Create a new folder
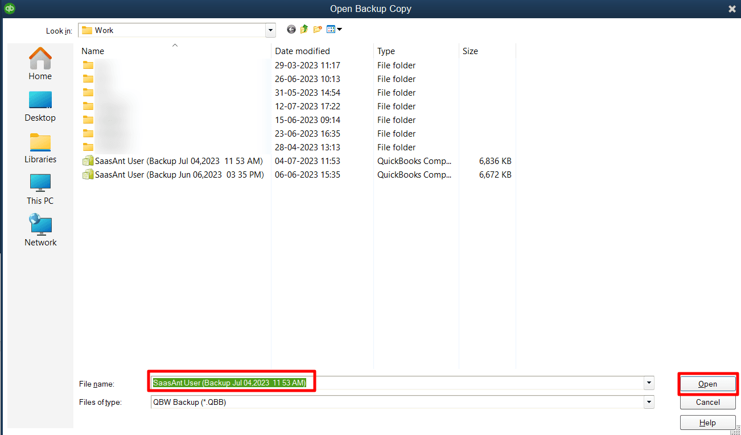This screenshot has width=741, height=435. tap(318, 30)
